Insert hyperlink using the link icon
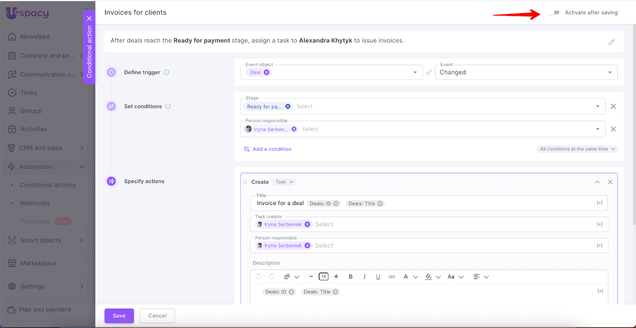Image resolution: width=636 pixels, height=328 pixels. [x=392, y=277]
